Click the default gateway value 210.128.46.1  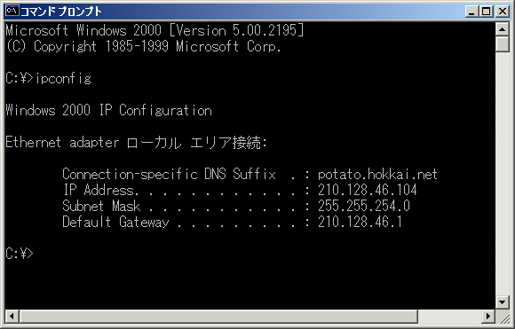(x=360, y=222)
